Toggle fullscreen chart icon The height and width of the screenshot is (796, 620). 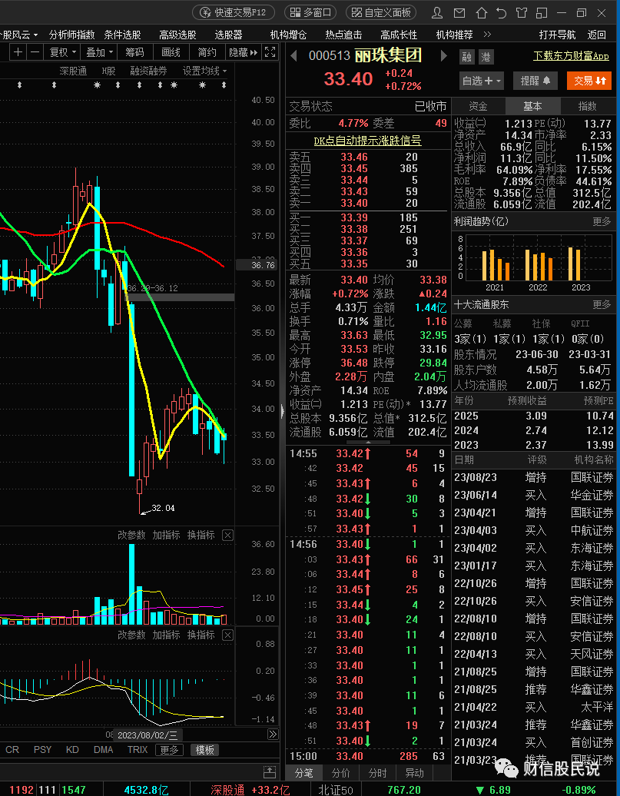coord(270,51)
